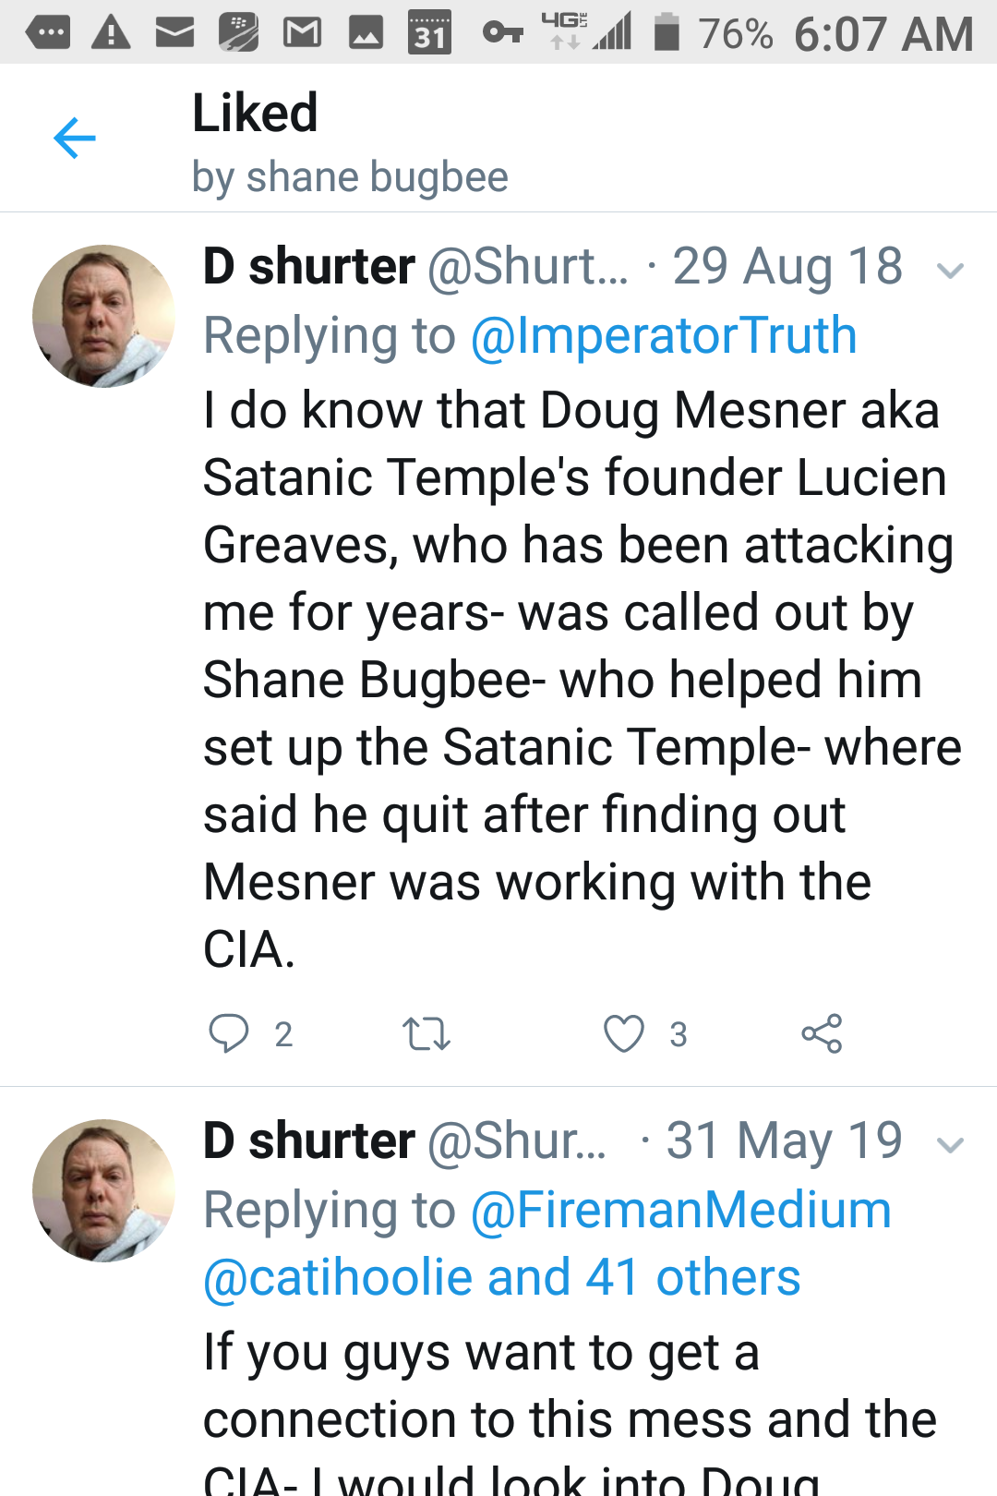Like the tweet with 3 likes
997x1496 pixels.
coord(624,1033)
